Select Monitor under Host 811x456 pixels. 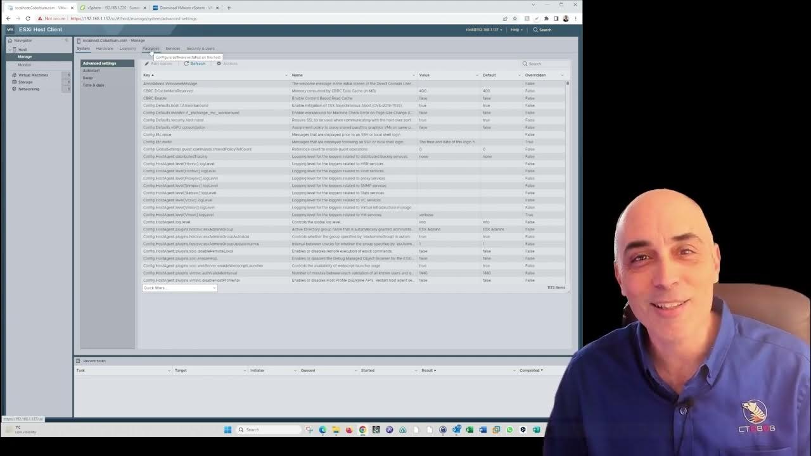tap(24, 65)
